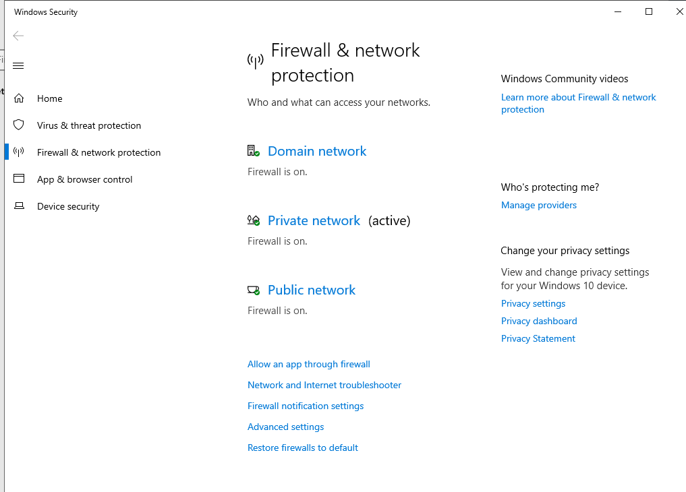
Task: Maximize the Windows Security window
Action: click(x=649, y=12)
